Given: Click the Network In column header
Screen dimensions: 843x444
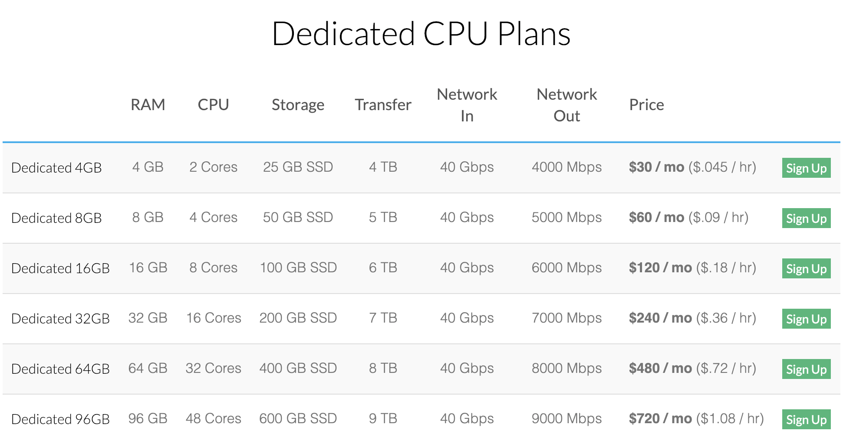Looking at the screenshot, I should point(467,105).
